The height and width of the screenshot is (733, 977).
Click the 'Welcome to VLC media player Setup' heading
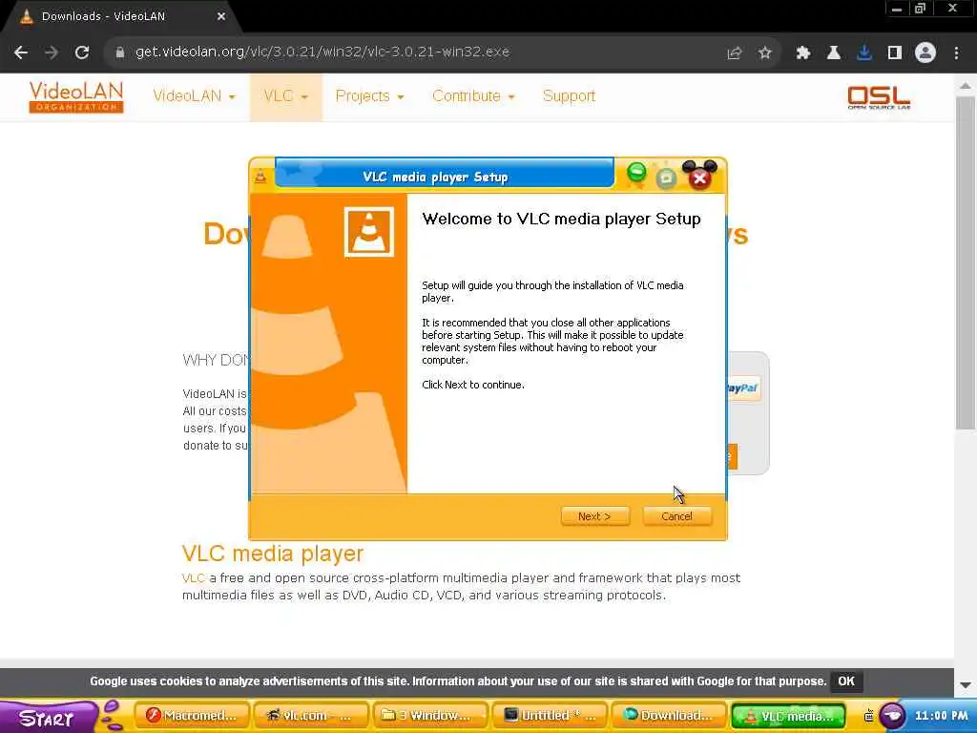coord(561,219)
